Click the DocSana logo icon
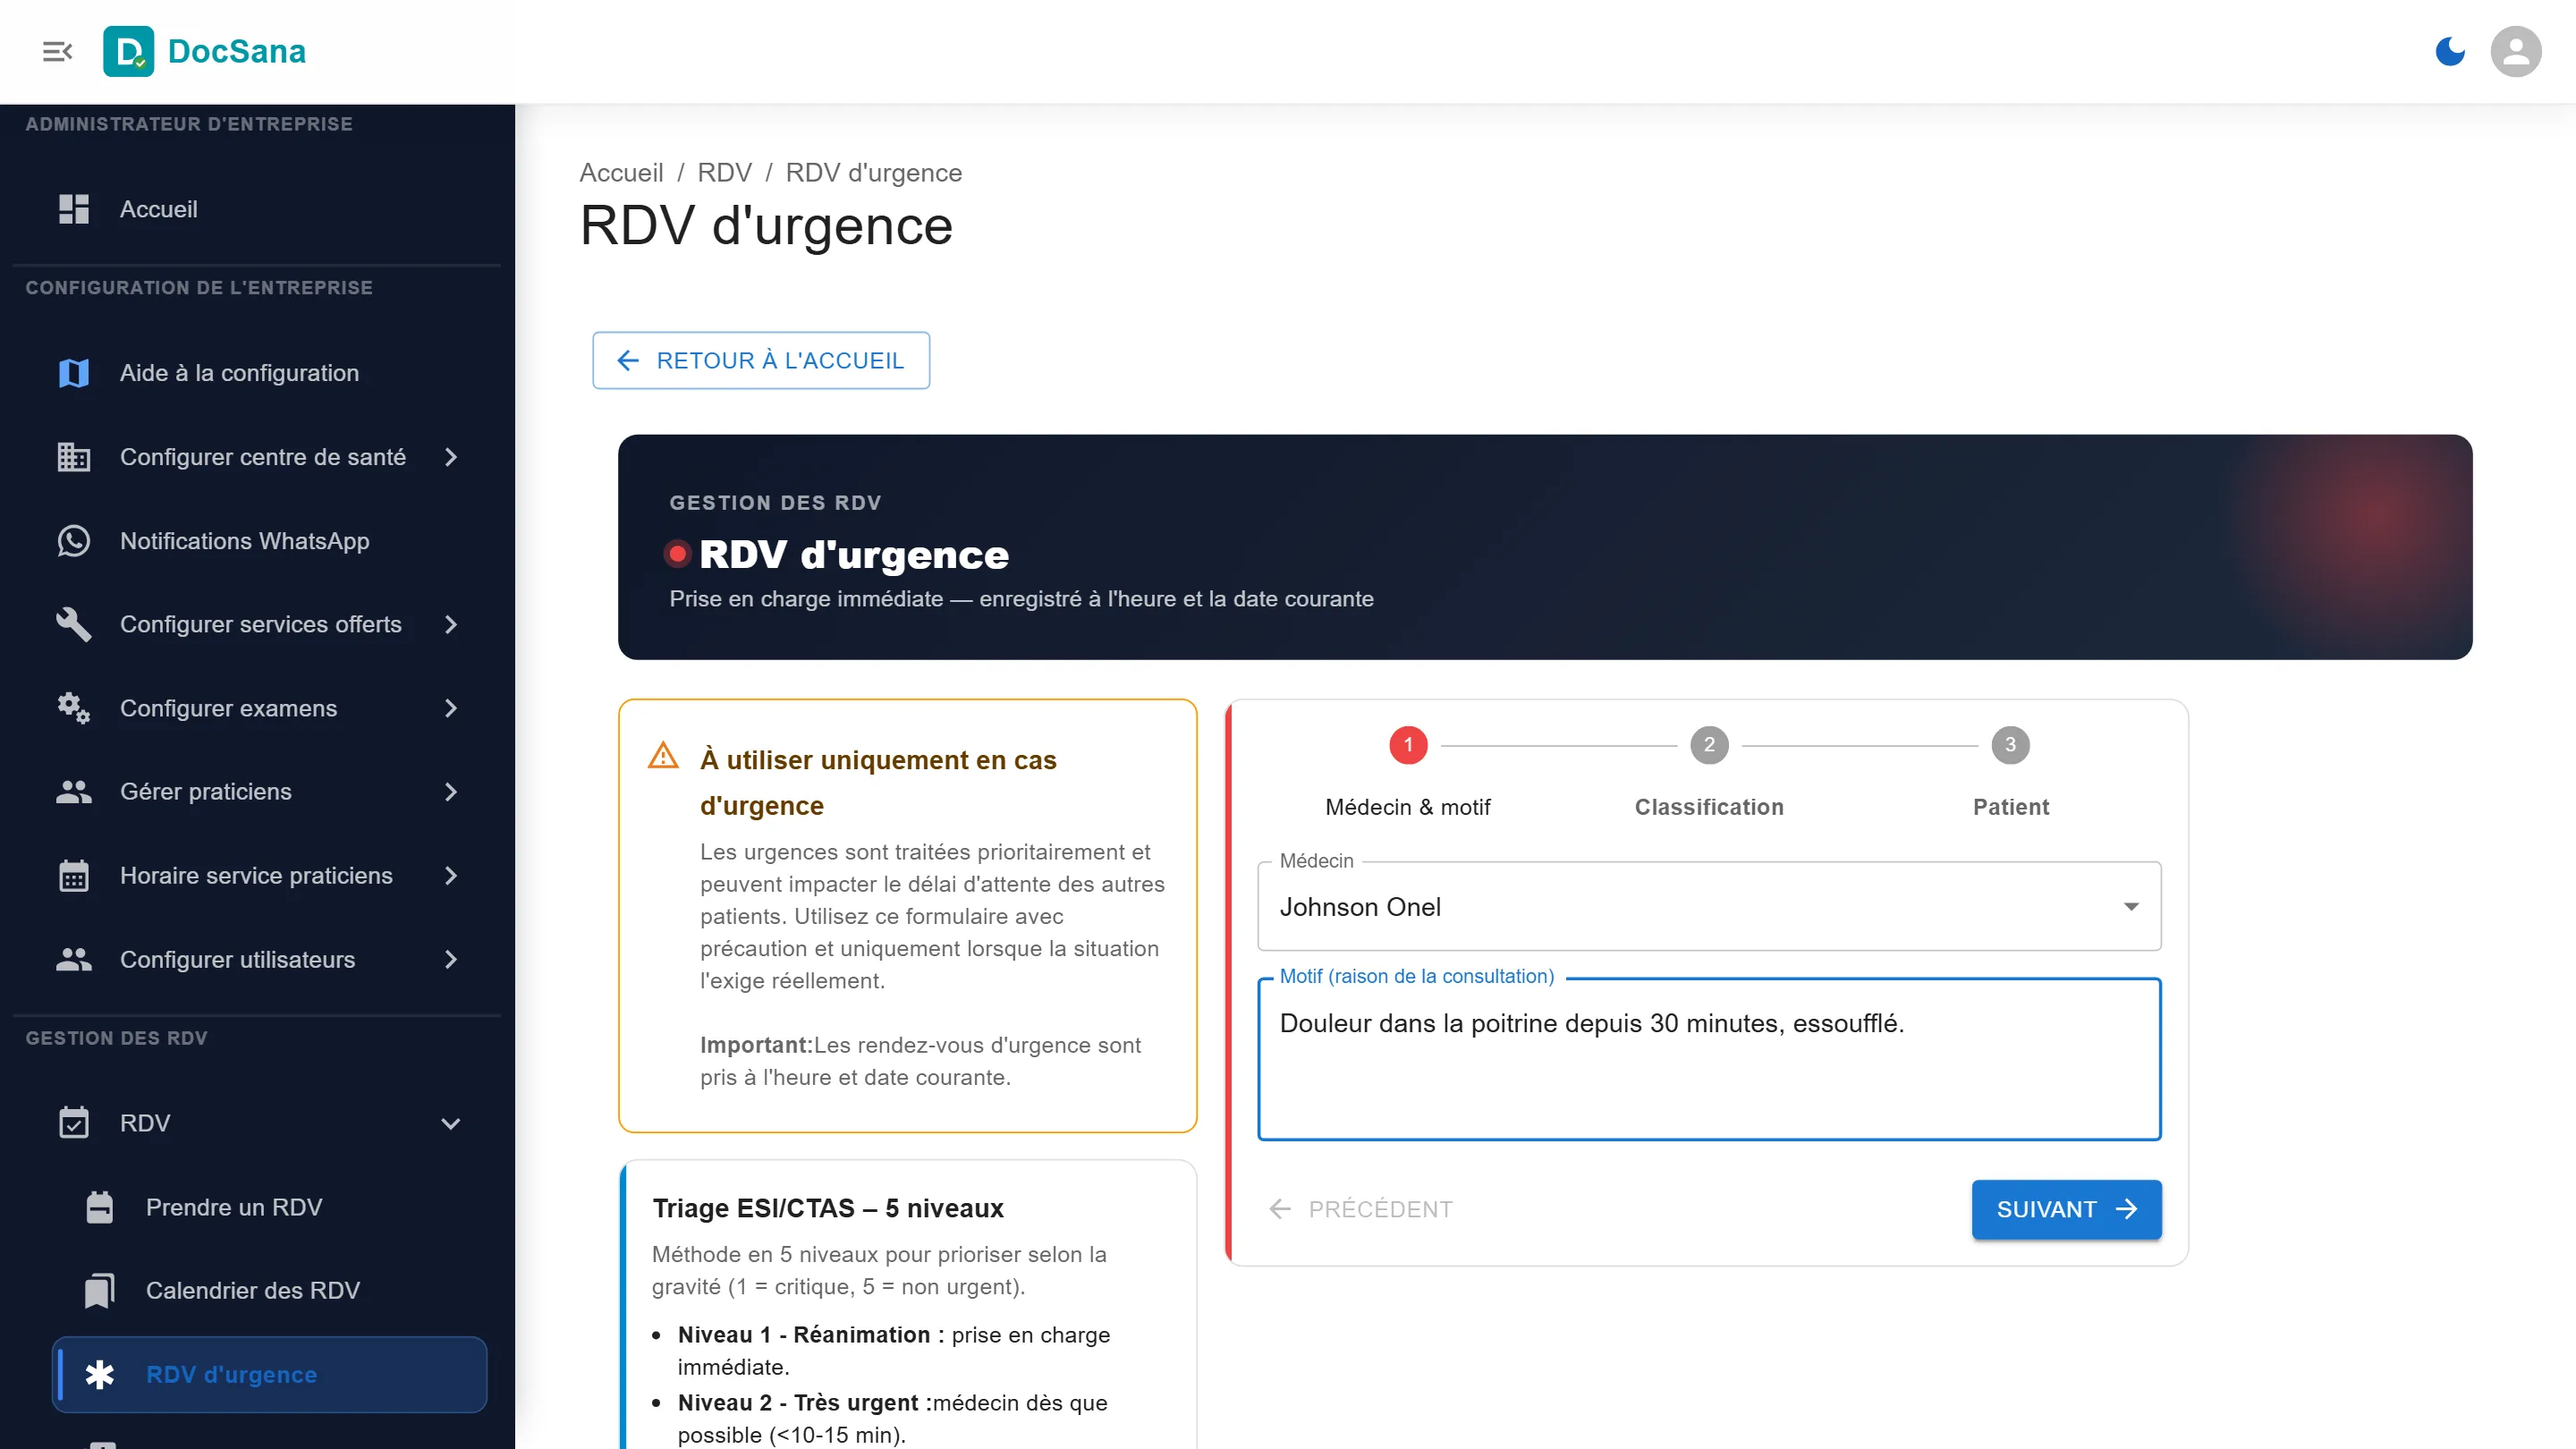The height and width of the screenshot is (1449, 2576). click(x=129, y=51)
